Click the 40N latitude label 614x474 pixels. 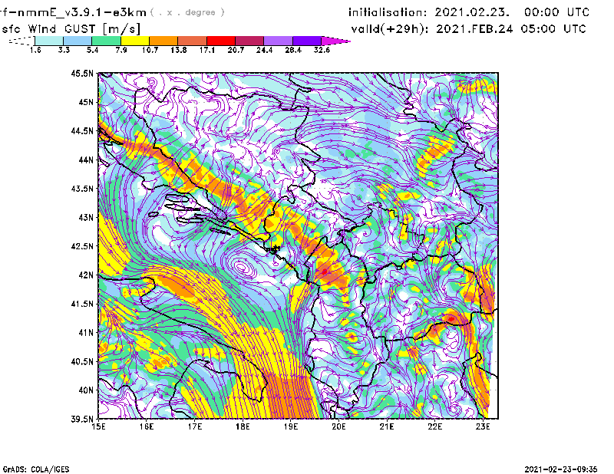tap(86, 390)
